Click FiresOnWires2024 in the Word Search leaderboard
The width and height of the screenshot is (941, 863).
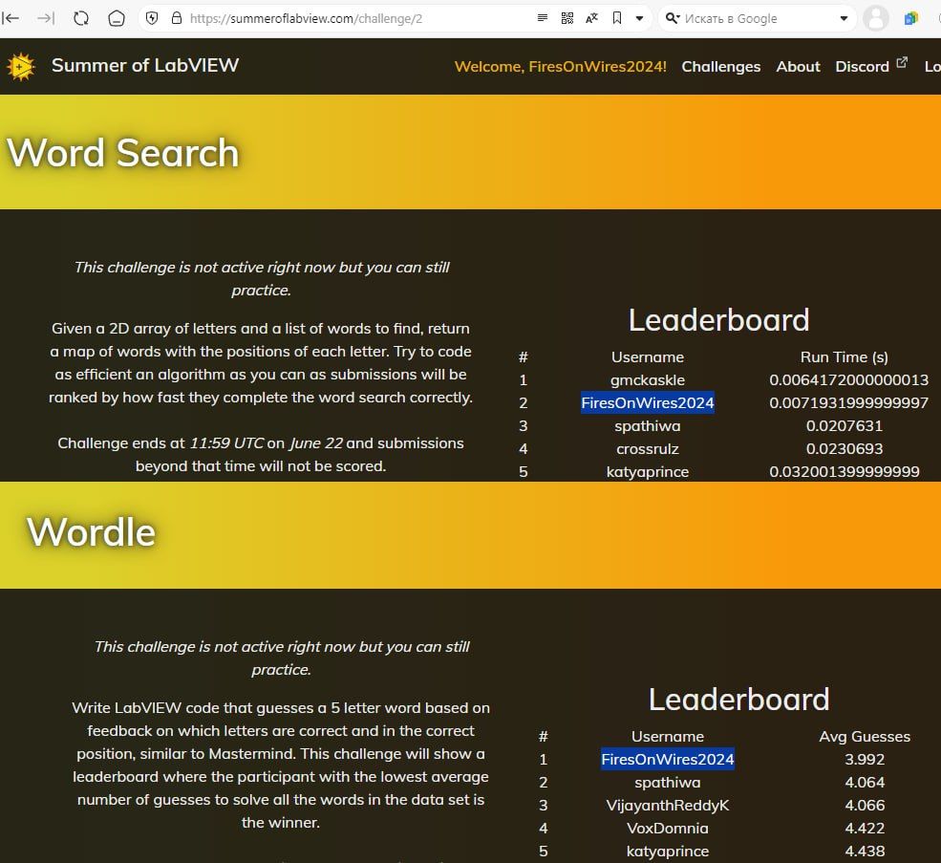[x=648, y=403]
